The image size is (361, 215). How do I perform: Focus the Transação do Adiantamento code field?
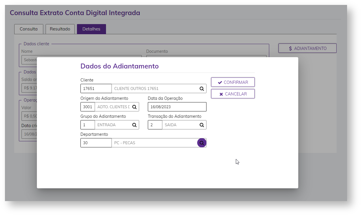(x=155, y=125)
